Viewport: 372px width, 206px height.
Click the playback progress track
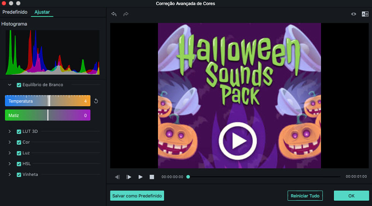click(x=264, y=177)
